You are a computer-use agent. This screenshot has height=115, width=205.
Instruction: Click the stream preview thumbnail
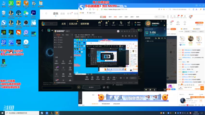tap(106, 56)
